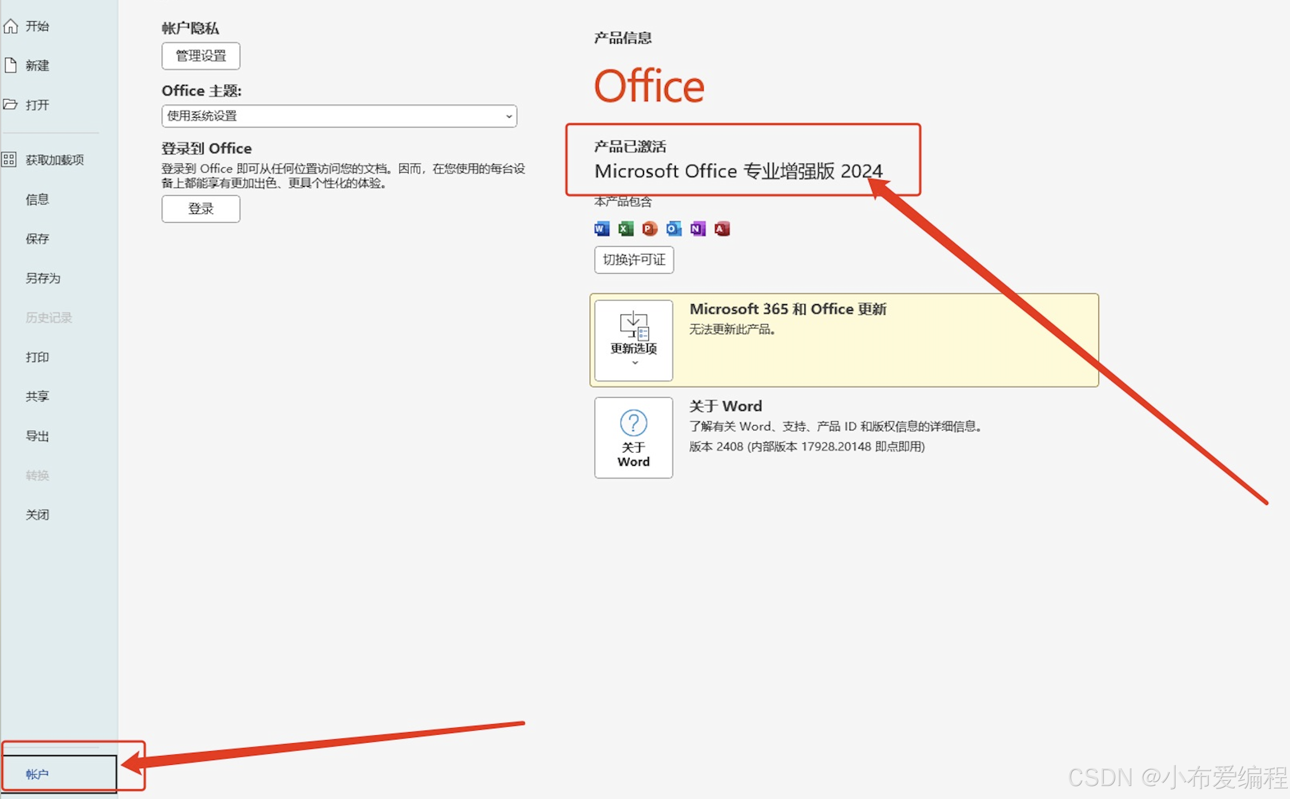This screenshot has height=799, width=1290.
Task: Click the Open folder icon
Action: click(10, 104)
